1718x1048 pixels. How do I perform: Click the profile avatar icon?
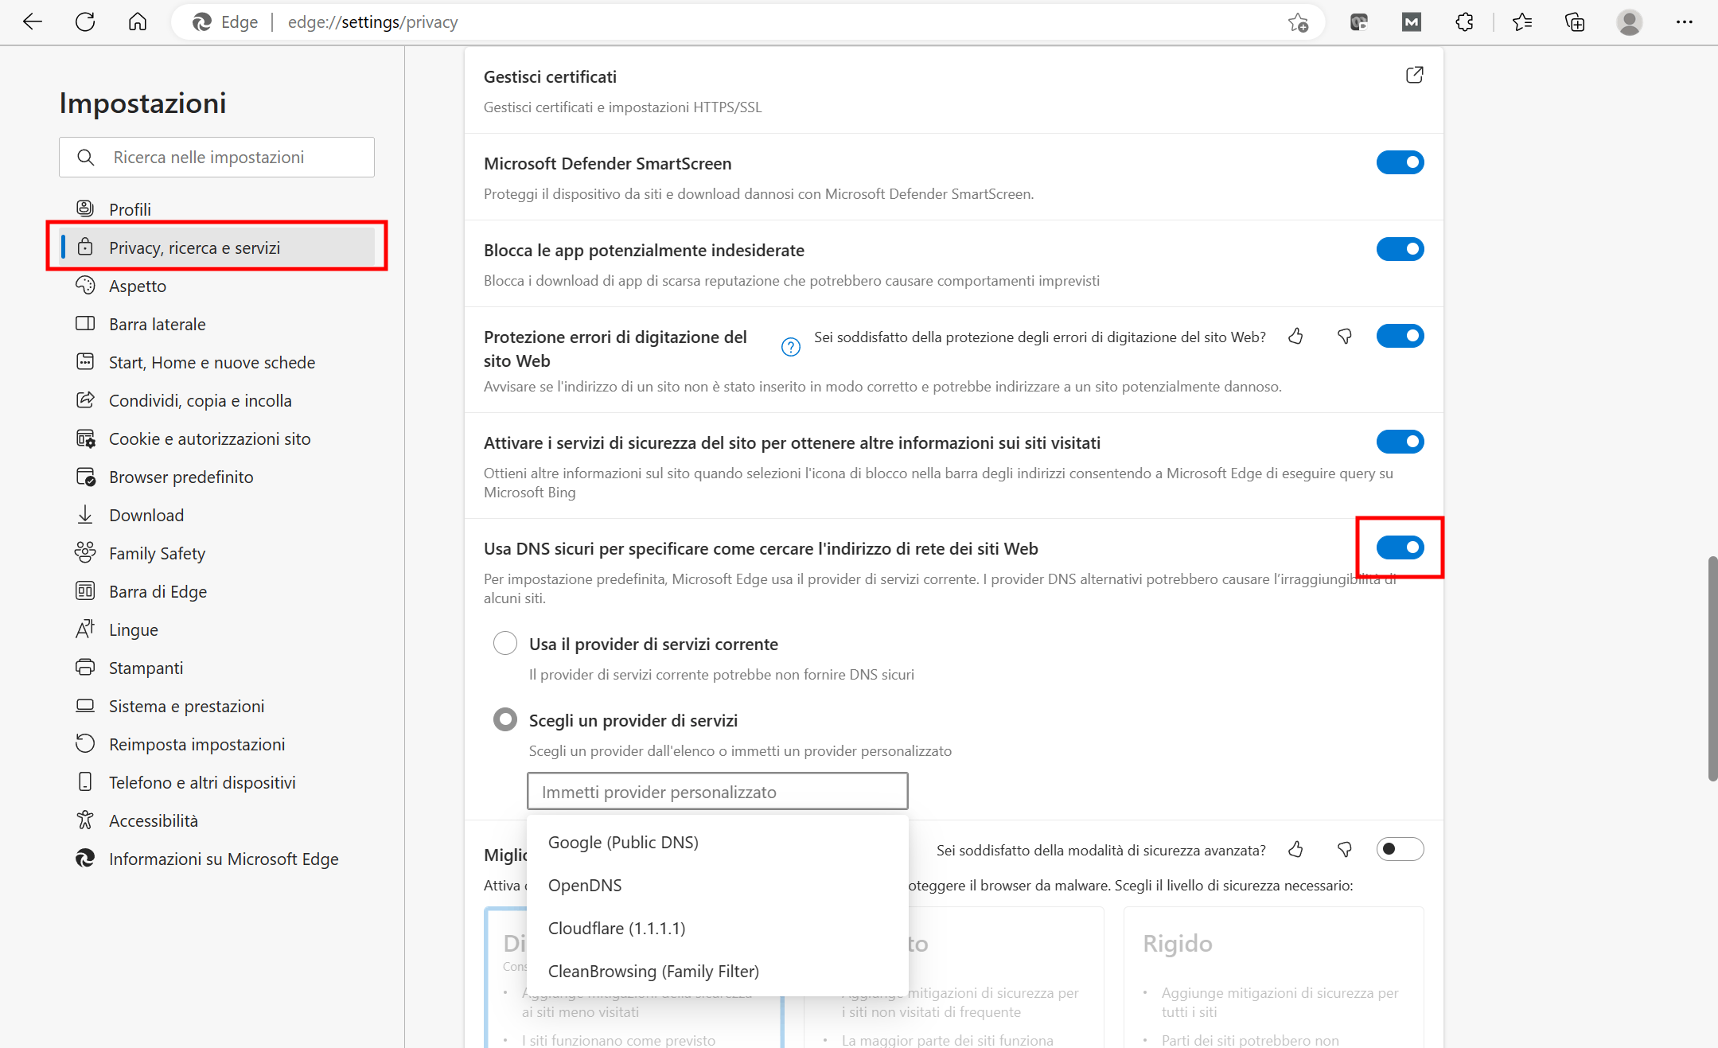click(x=1630, y=21)
